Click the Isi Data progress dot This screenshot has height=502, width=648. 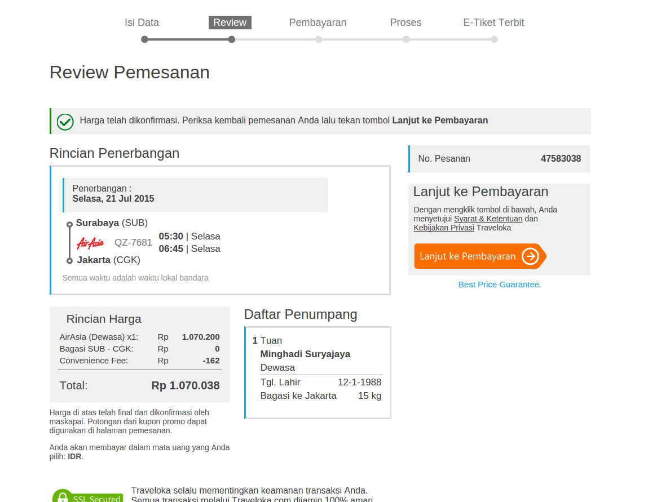click(x=144, y=39)
